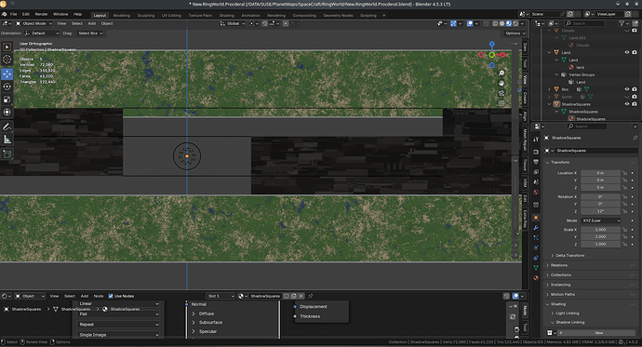The image size is (642, 347).
Task: Toggle Use Nodes checkbox
Action: pyautogui.click(x=111, y=296)
